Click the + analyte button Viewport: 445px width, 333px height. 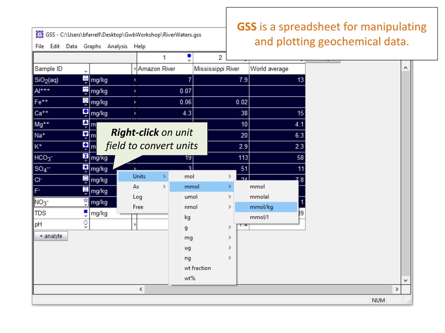pos(51,236)
